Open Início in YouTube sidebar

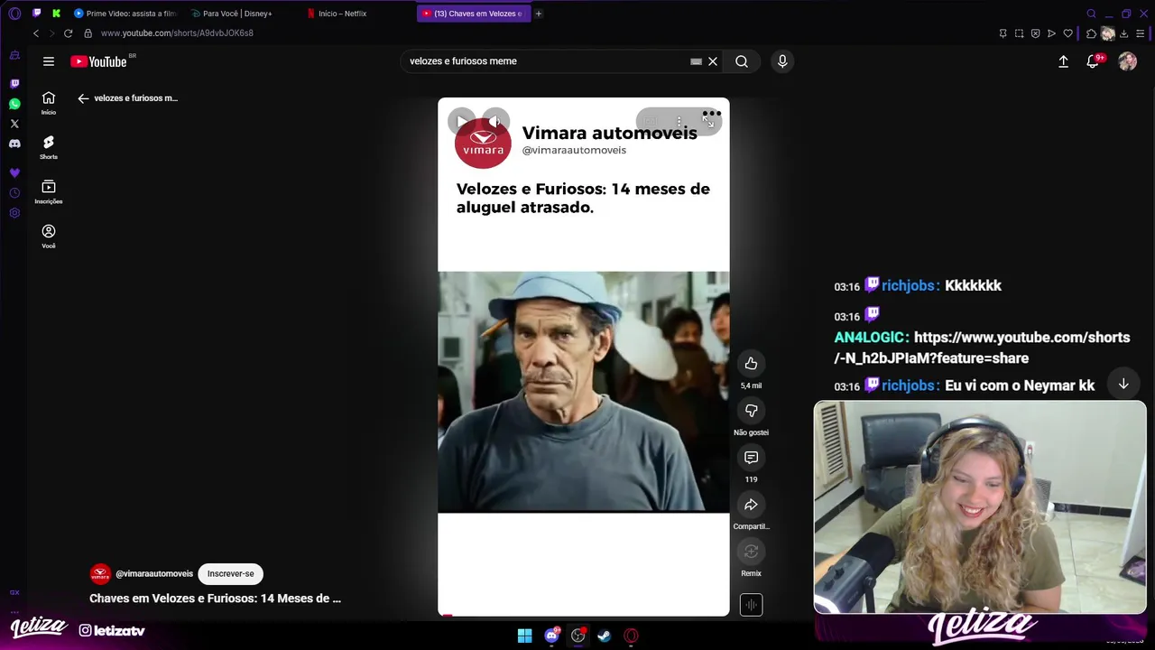[49, 103]
